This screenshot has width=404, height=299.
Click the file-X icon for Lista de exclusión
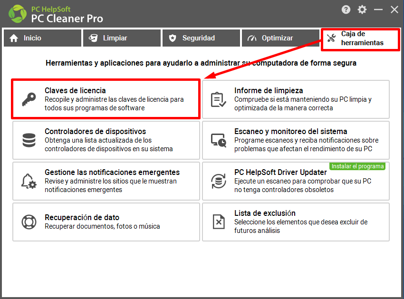219,222
